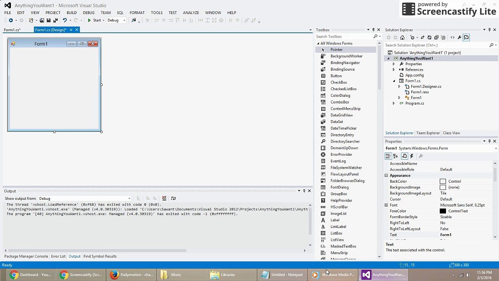The width and height of the screenshot is (499, 281).
Task: Clear all output with the red-X icon
Action: pos(164,198)
